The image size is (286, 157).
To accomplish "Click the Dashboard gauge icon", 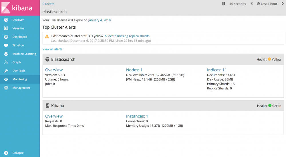I will (6, 37).
